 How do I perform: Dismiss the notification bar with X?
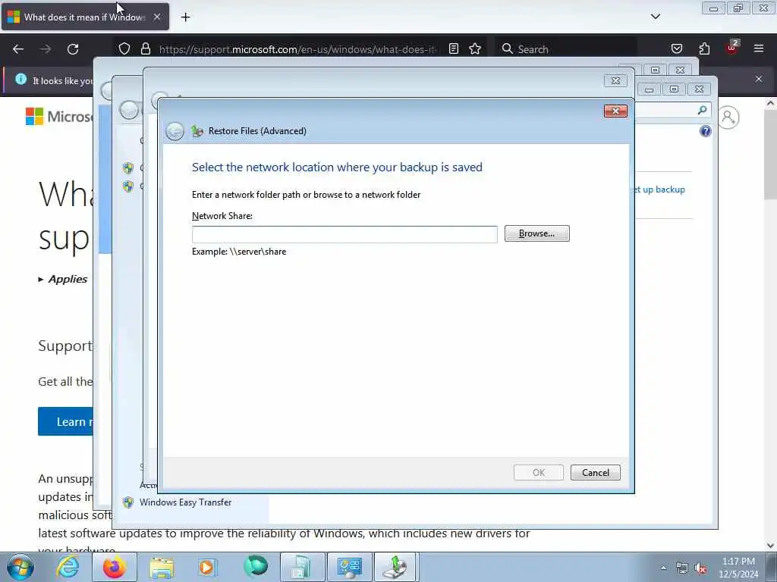tap(759, 79)
